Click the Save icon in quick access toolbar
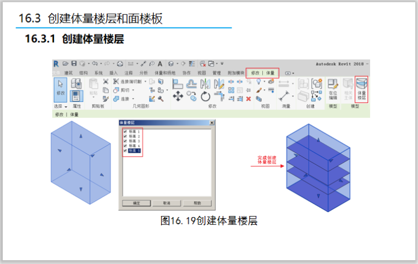Screen dimensions: 418x264 coord(73,64)
